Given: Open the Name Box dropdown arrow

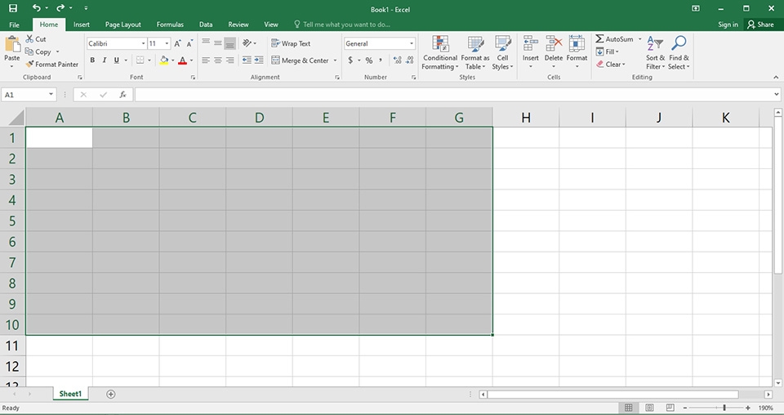Looking at the screenshot, I should coord(51,95).
